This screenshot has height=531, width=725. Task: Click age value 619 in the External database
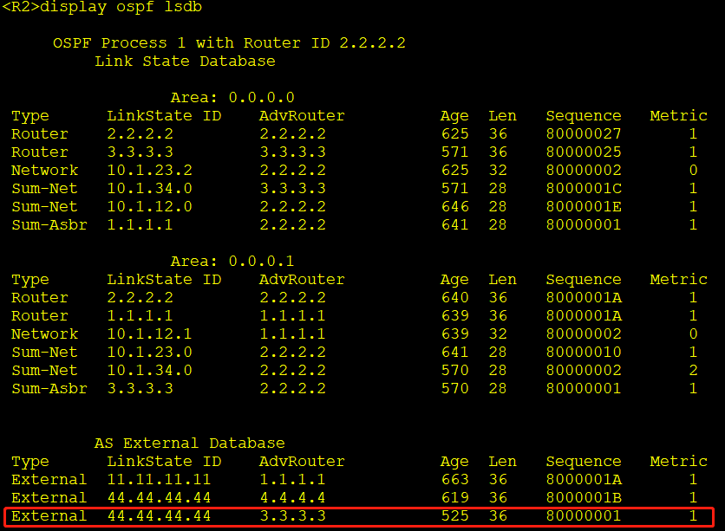click(x=455, y=498)
